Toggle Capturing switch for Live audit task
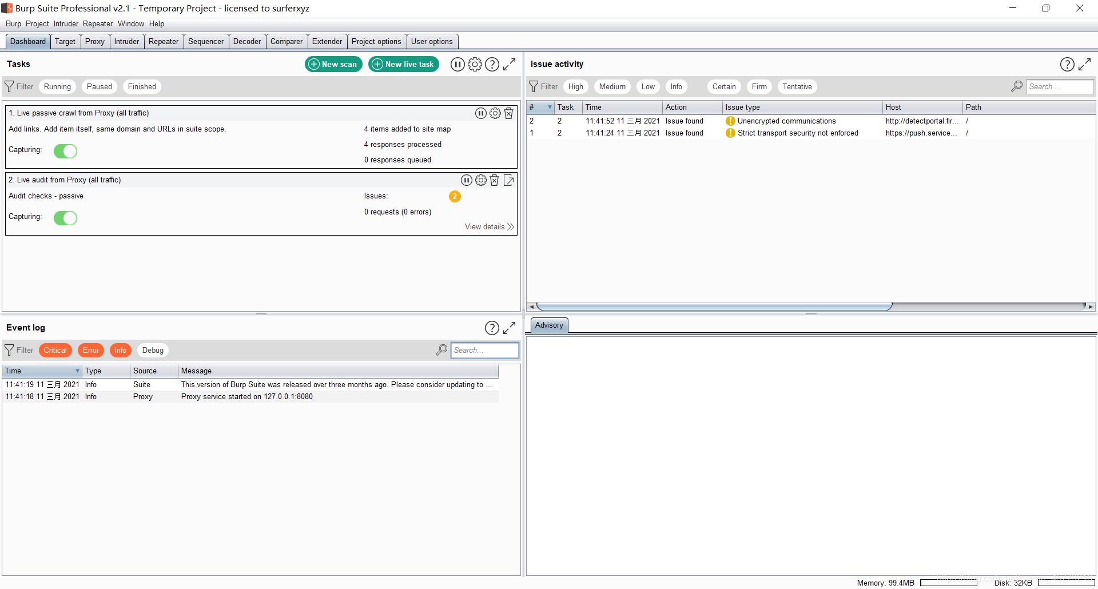Screen dimensions: 1098x589 pos(65,218)
